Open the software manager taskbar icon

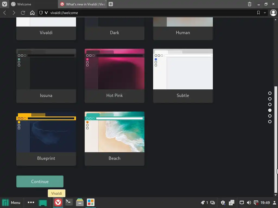tap(91, 202)
